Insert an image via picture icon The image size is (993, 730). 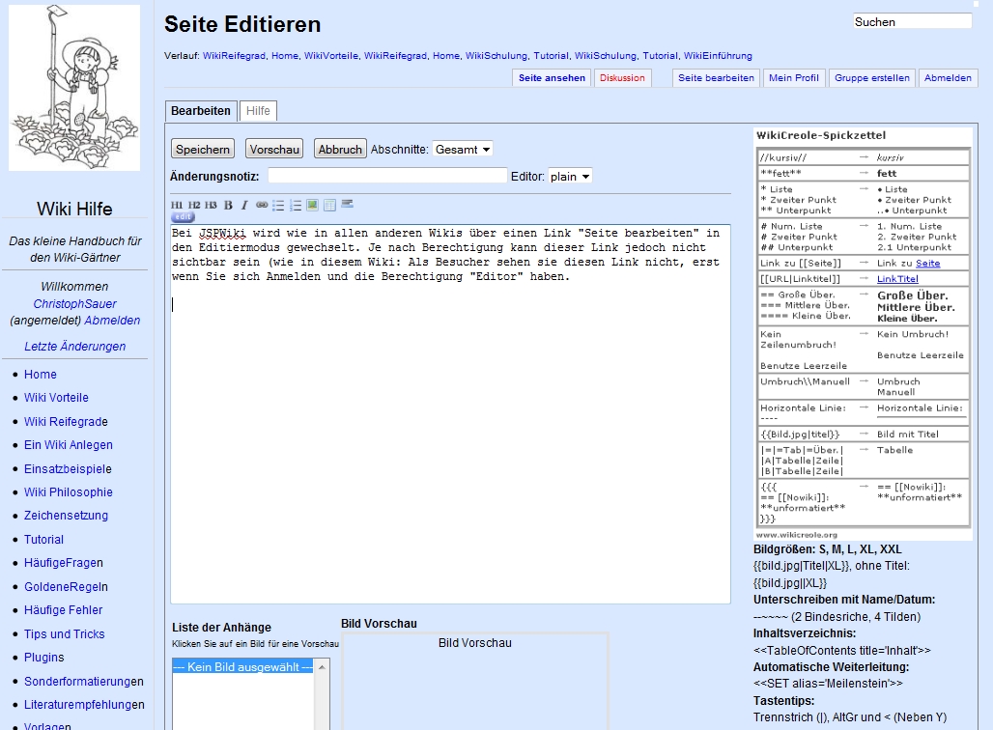(312, 205)
